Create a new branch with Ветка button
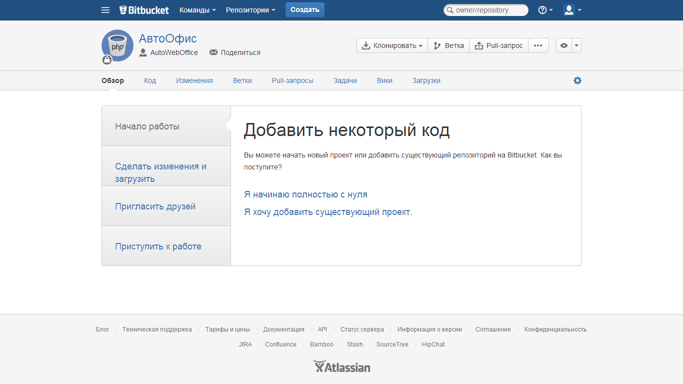The image size is (683, 384). [448, 45]
